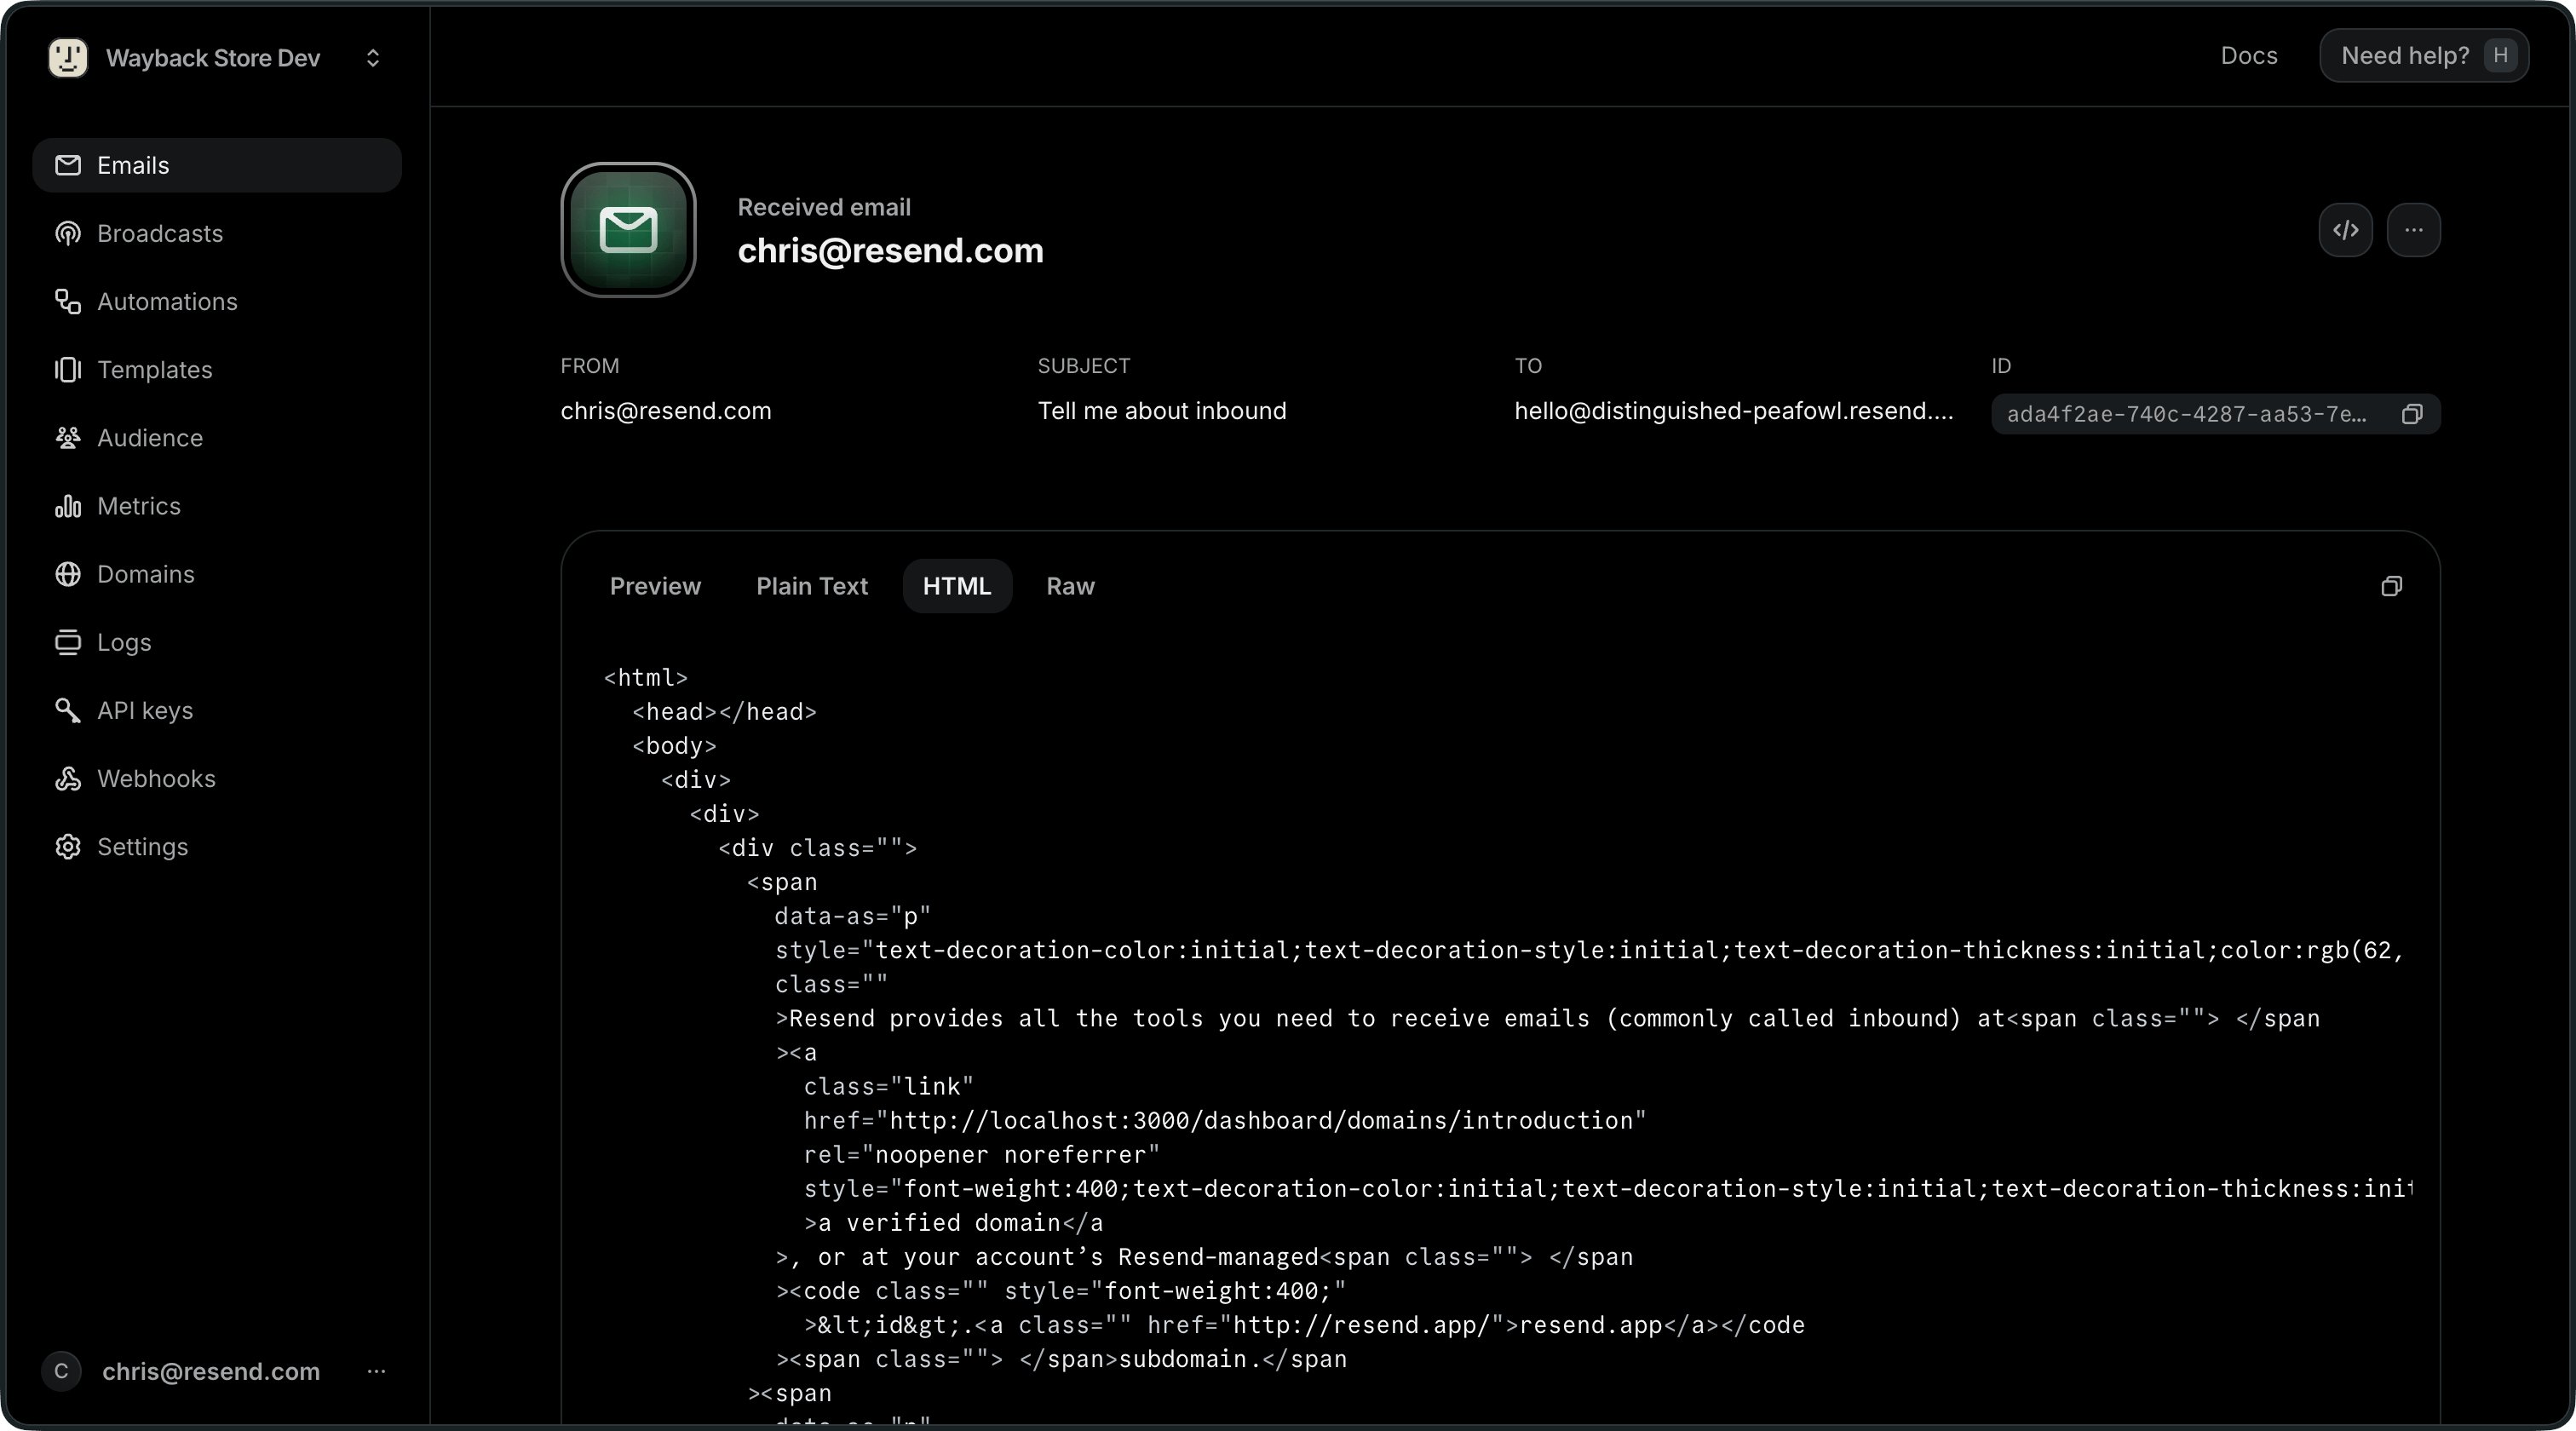This screenshot has height=1431, width=2576.
Task: Click the line starting 'Resend provides all the tools'
Action: click(x=1547, y=1018)
